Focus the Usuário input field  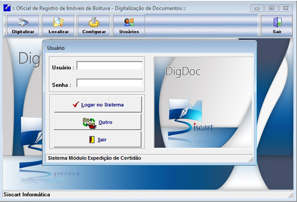(110, 66)
